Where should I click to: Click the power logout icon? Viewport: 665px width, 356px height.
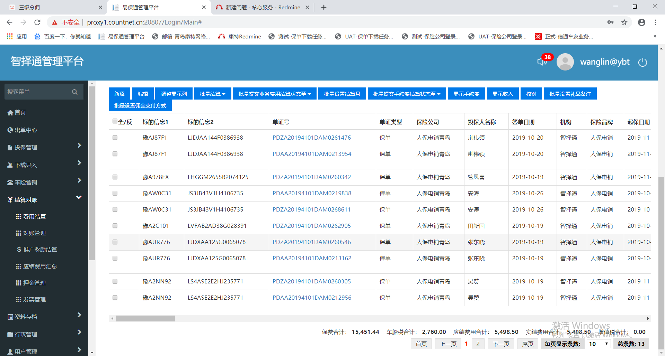(642, 62)
